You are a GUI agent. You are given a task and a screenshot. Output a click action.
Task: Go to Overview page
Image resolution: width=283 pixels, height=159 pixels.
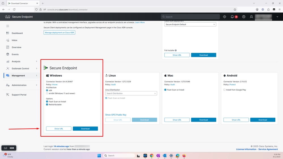click(16, 47)
